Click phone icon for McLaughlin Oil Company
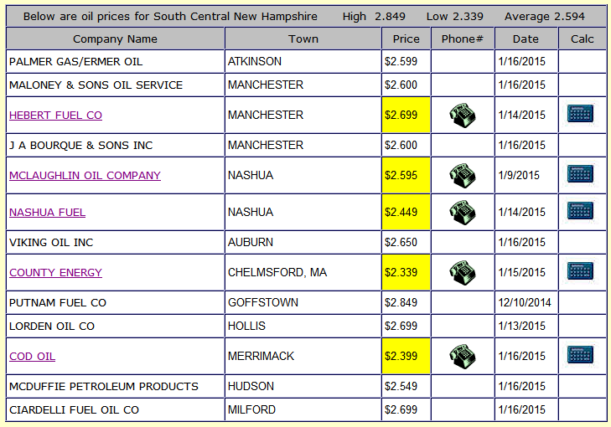This screenshot has width=611, height=427. coord(463,176)
